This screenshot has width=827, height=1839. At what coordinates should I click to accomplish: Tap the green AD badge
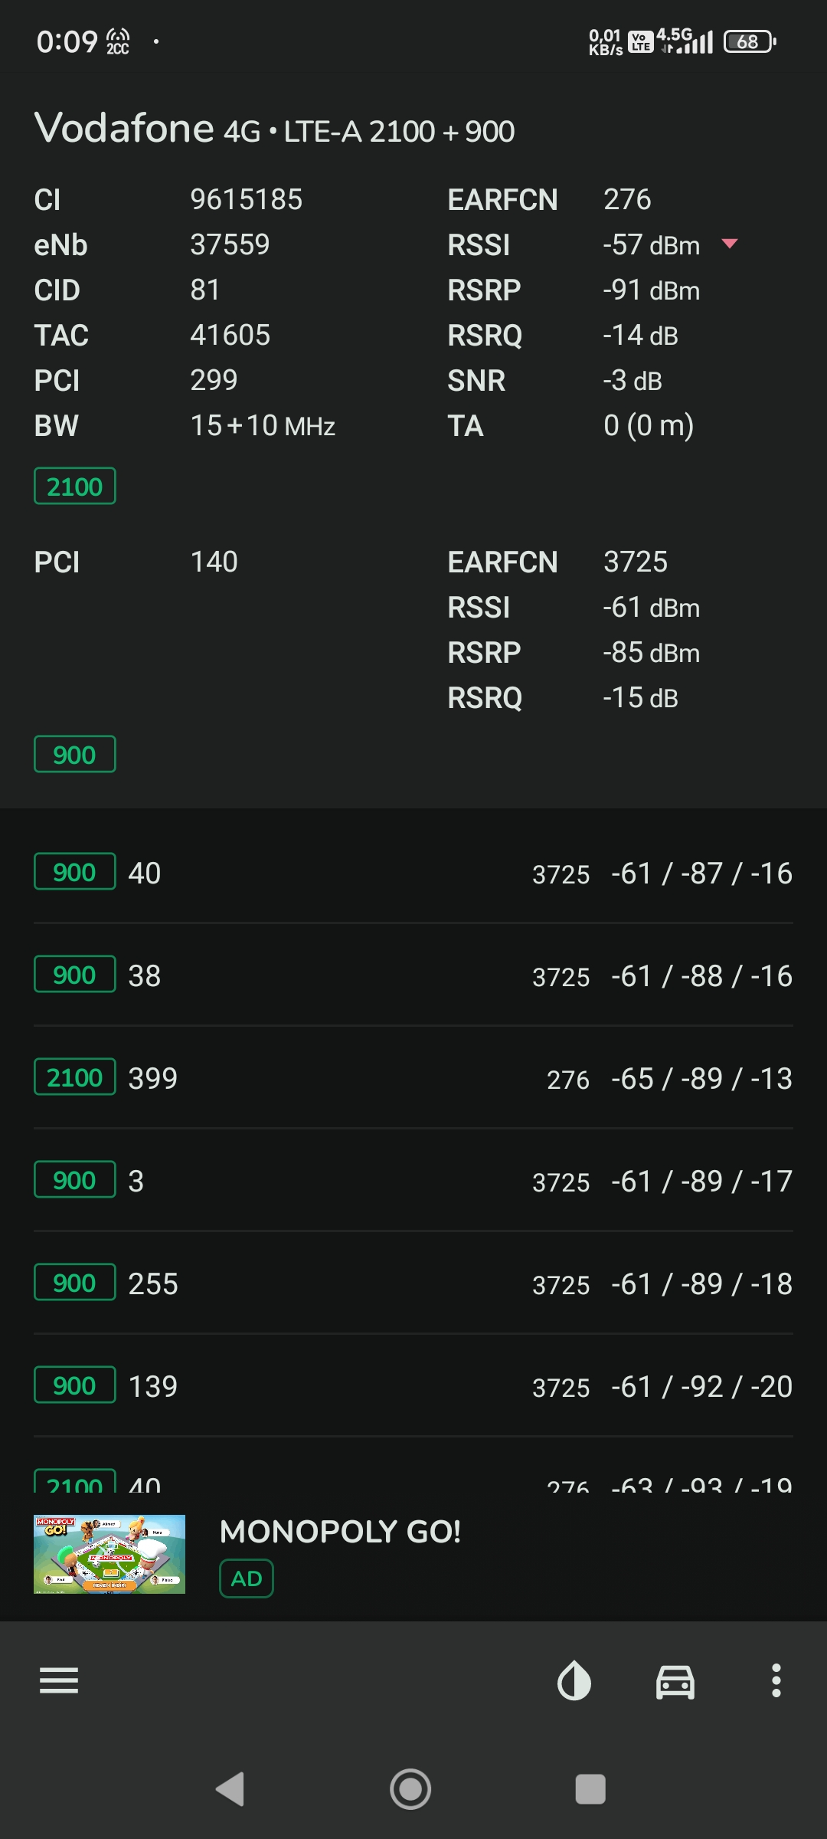247,1578
